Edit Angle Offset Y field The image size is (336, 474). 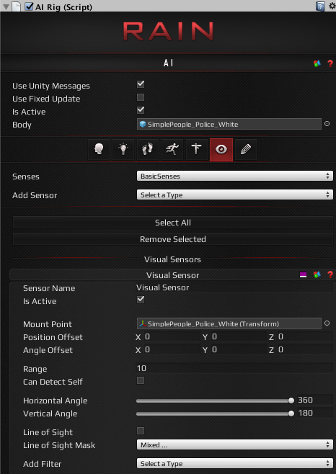239,350
